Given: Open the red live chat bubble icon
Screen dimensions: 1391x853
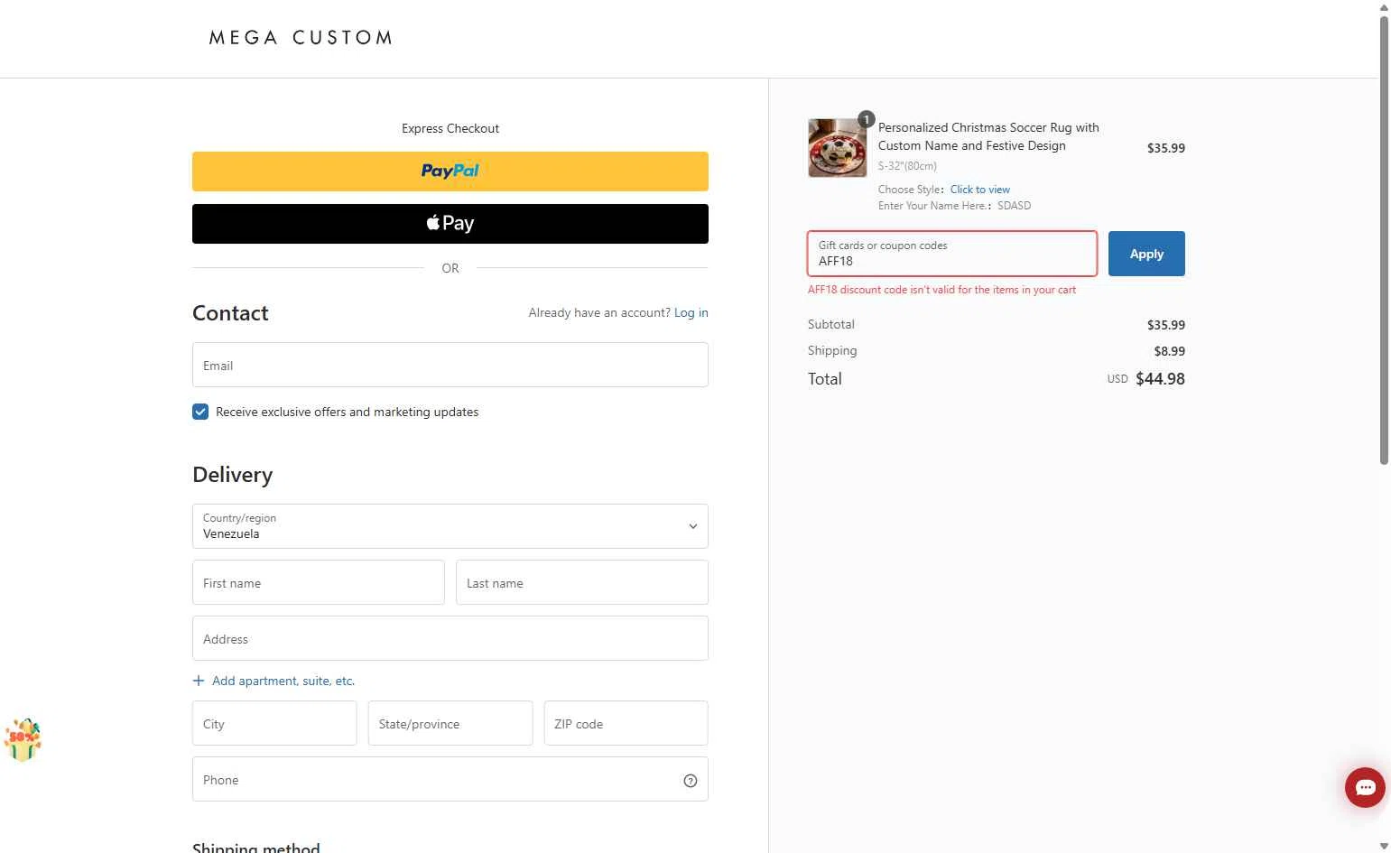Looking at the screenshot, I should click(x=1365, y=787).
